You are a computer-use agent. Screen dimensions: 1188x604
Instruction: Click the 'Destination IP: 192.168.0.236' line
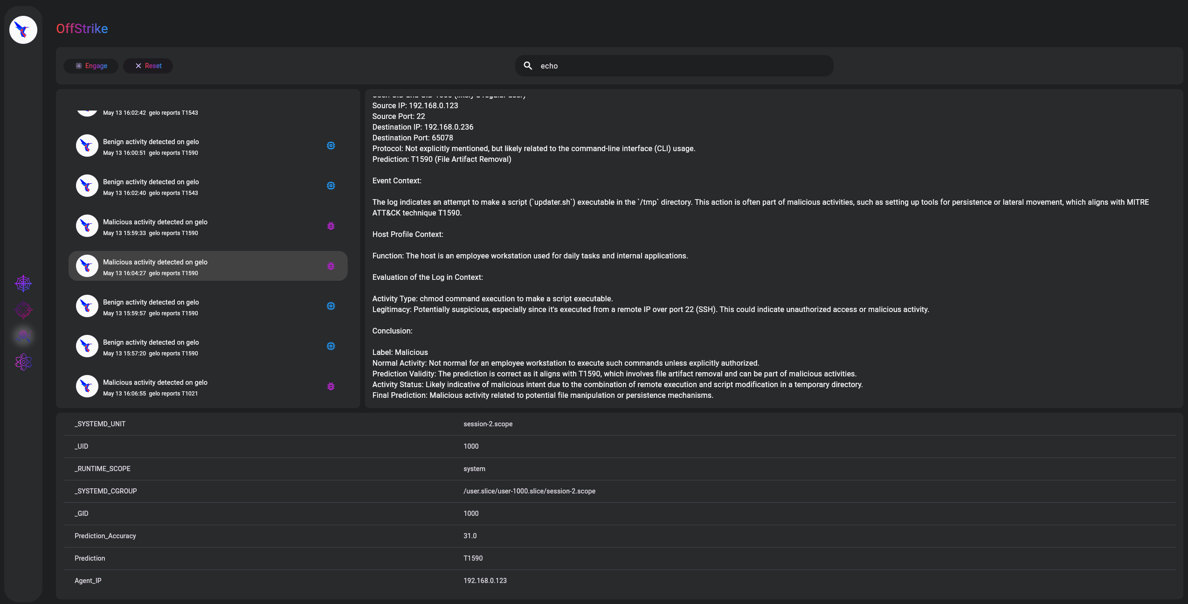tap(423, 127)
